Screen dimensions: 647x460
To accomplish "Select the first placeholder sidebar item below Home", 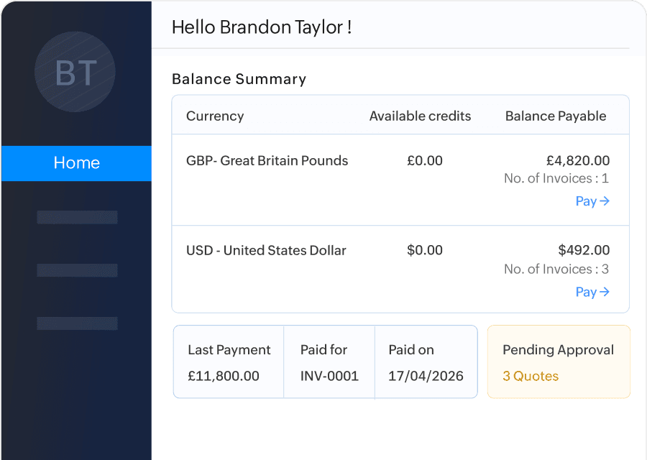I will (77, 217).
